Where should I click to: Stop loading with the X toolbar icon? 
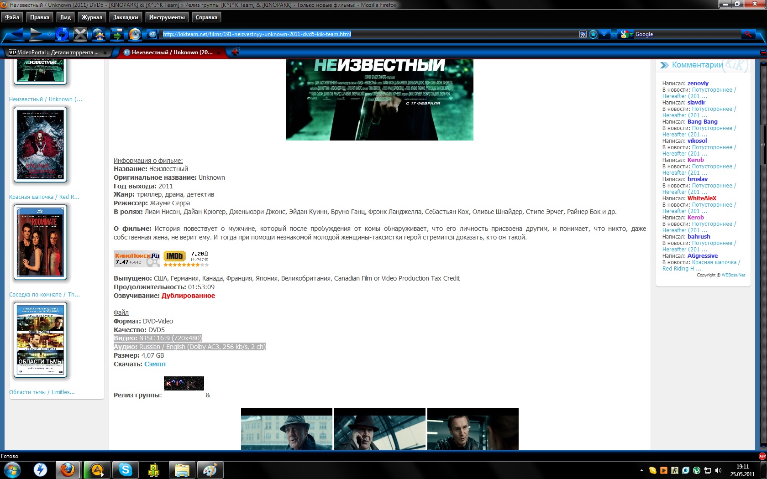pos(80,34)
